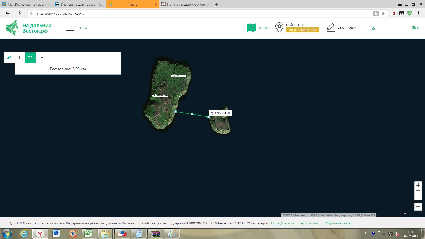
Task: Click the address bar URL field
Action: [x=186, y=13]
